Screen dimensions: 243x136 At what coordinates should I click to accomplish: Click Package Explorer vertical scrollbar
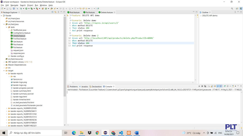(x=65, y=56)
